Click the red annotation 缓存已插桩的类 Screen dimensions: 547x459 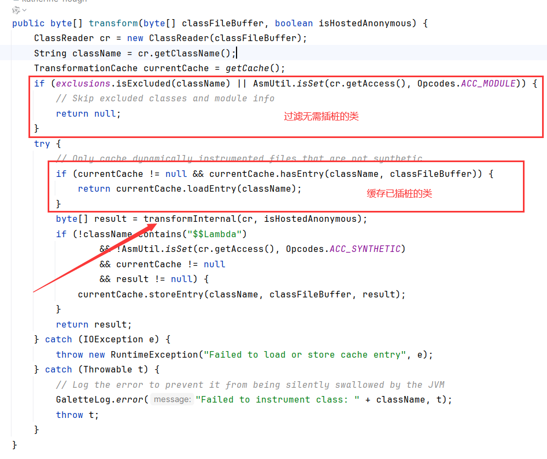399,194
